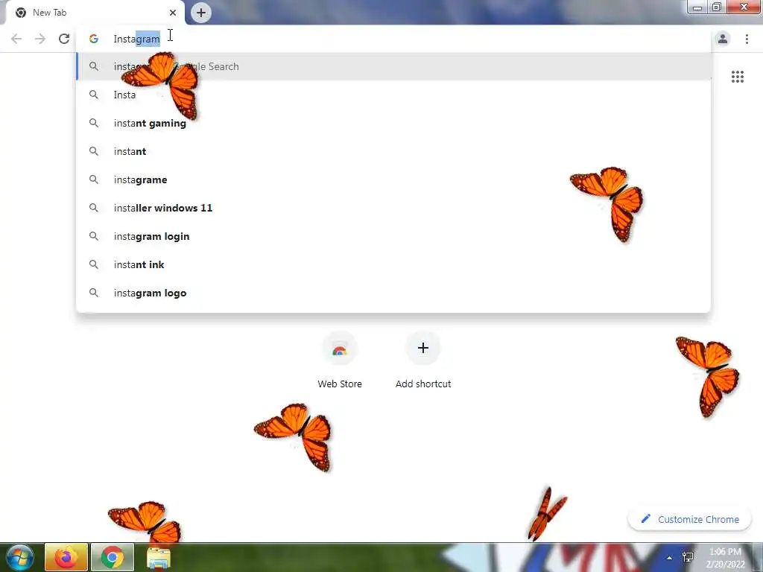Open the Windows Start menu
Viewport: 763px width, 572px height.
(19, 557)
